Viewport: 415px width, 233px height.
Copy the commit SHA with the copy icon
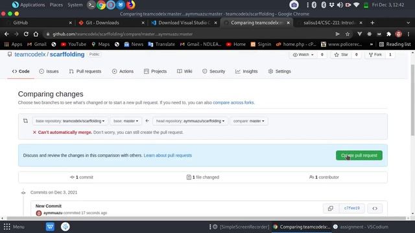coord(331,208)
